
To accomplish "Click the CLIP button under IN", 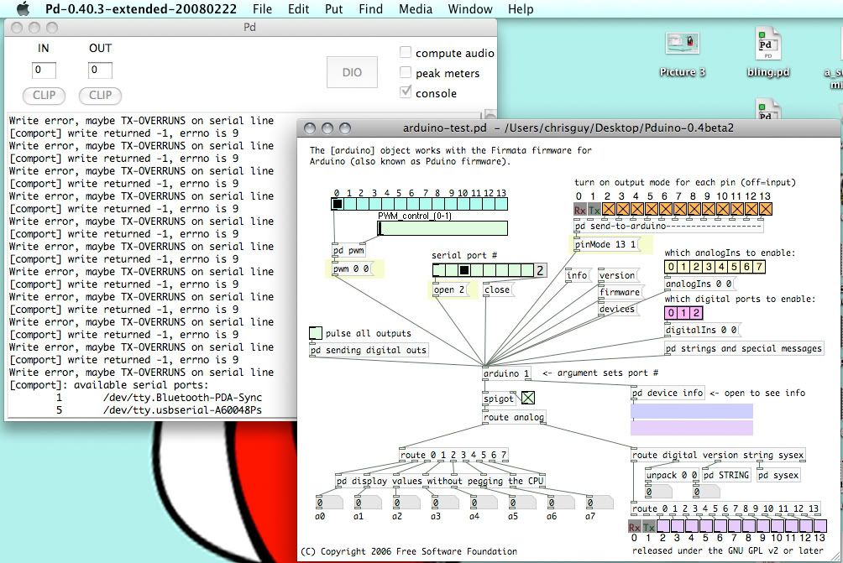I will coord(44,96).
